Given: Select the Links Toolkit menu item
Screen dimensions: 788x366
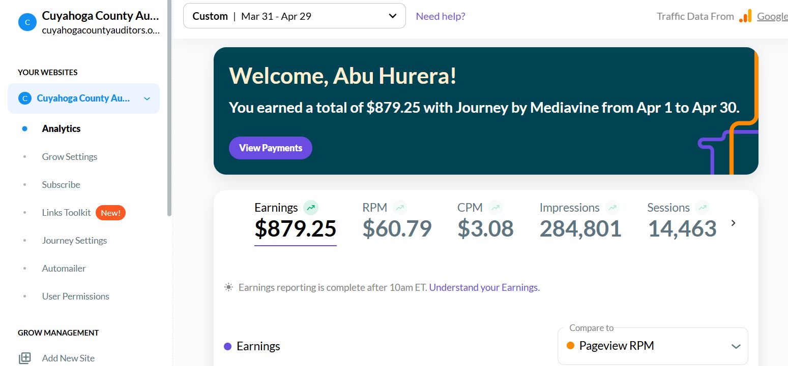Looking at the screenshot, I should (66, 212).
